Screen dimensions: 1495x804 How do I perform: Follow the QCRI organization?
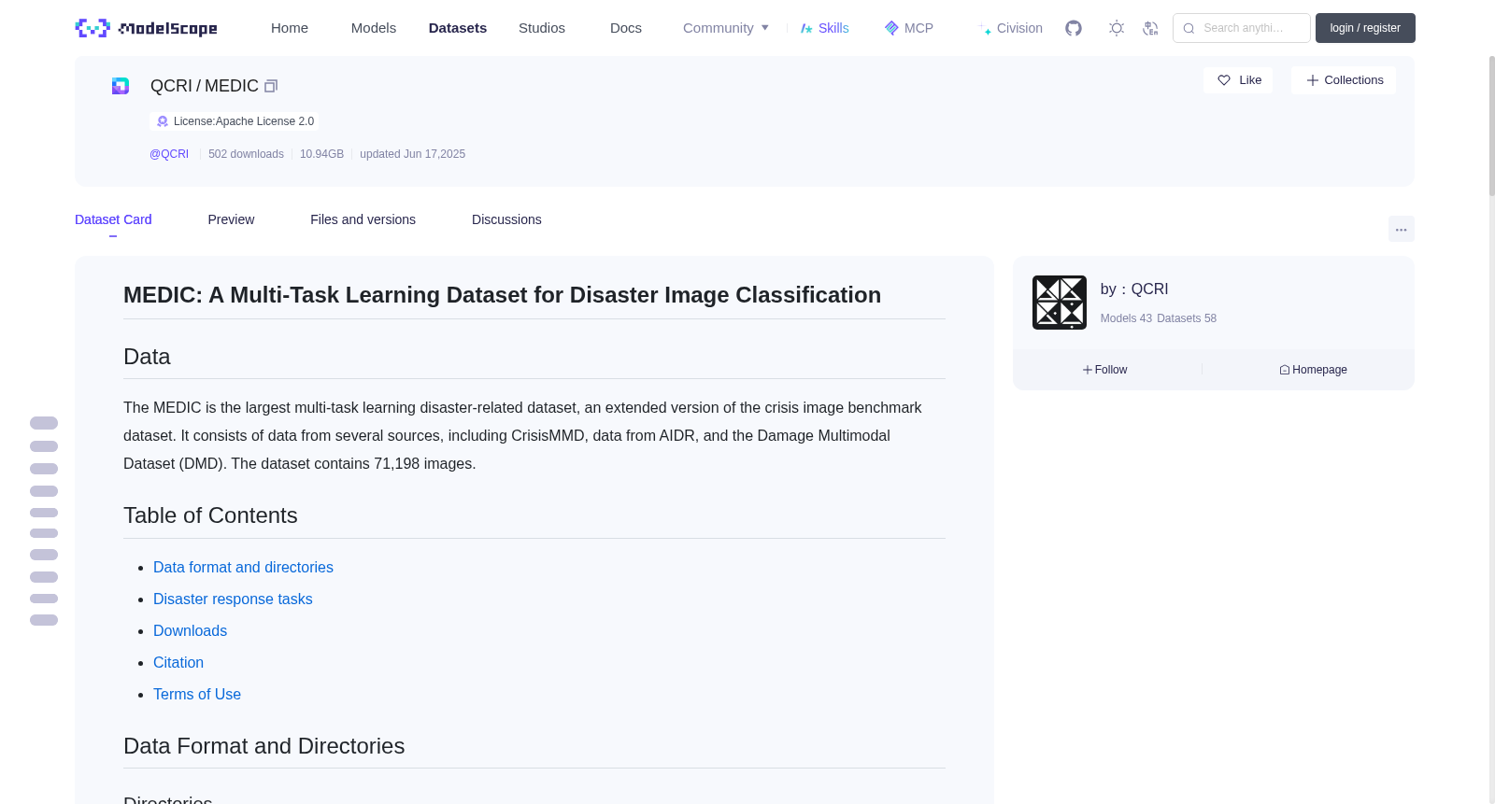1105,370
